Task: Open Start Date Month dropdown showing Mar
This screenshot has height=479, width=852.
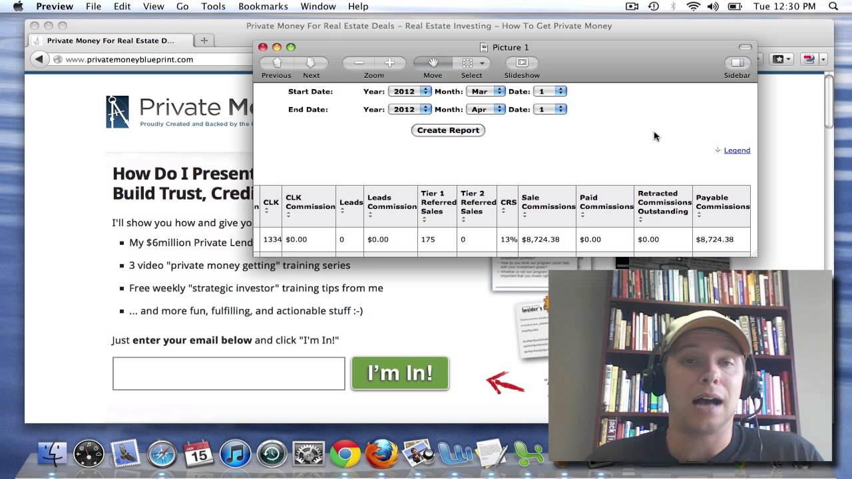Action: pos(486,91)
